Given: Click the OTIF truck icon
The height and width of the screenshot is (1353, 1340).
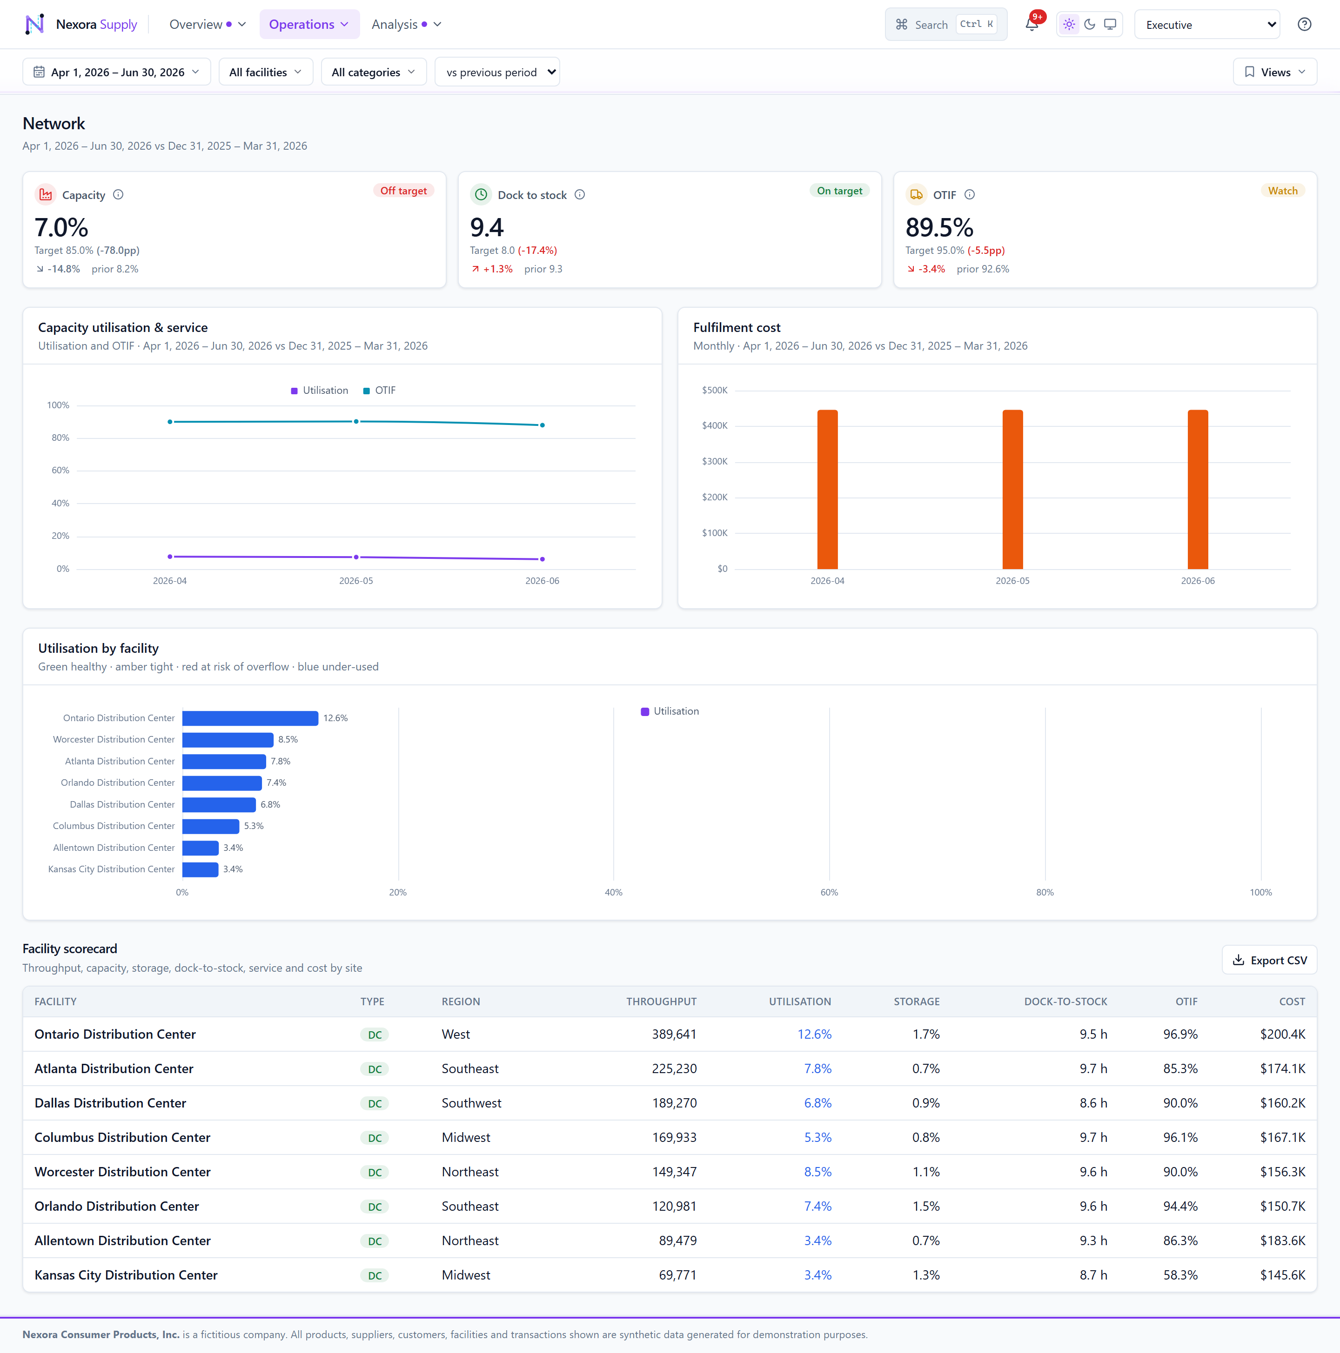Looking at the screenshot, I should [x=916, y=195].
